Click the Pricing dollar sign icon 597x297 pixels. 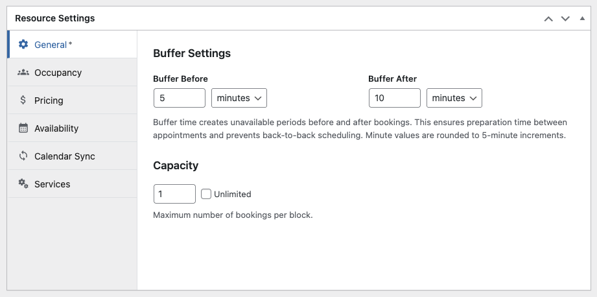[23, 101]
